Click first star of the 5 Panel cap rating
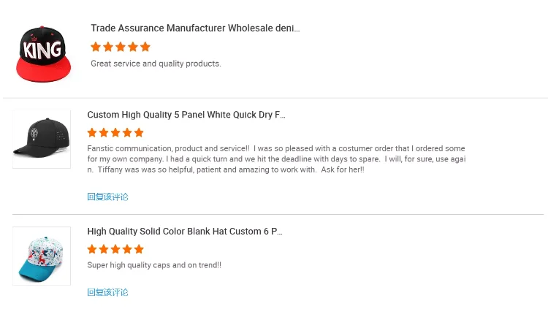548x309 pixels. [x=92, y=133]
